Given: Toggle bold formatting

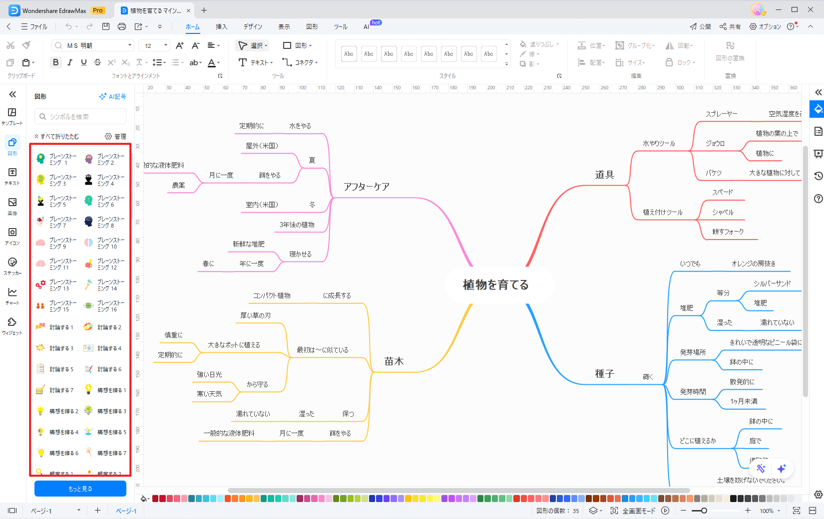Looking at the screenshot, I should pos(56,62).
